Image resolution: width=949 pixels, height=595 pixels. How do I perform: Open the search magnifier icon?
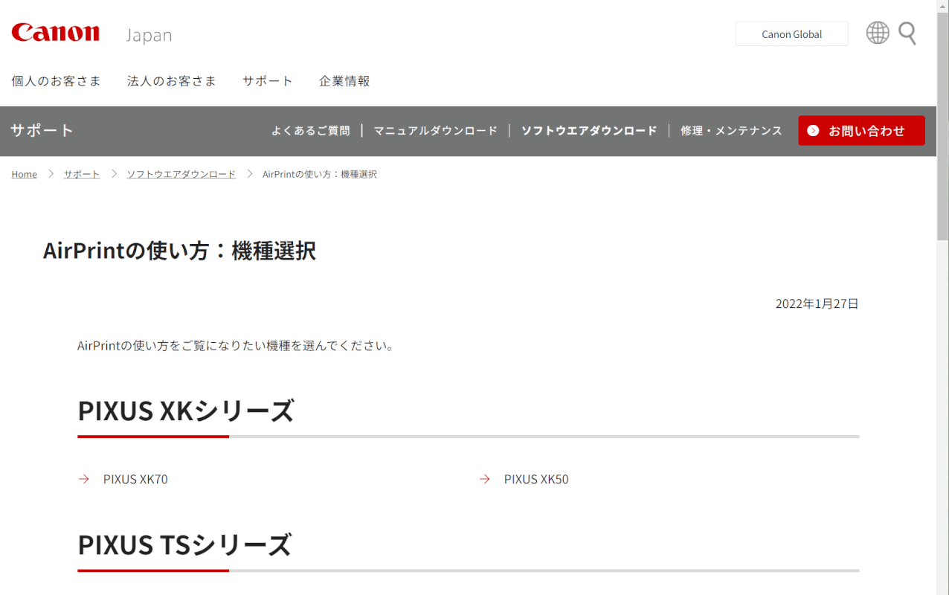(907, 33)
